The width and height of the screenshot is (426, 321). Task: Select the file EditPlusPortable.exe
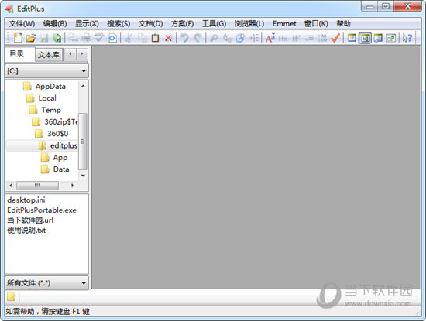point(42,210)
